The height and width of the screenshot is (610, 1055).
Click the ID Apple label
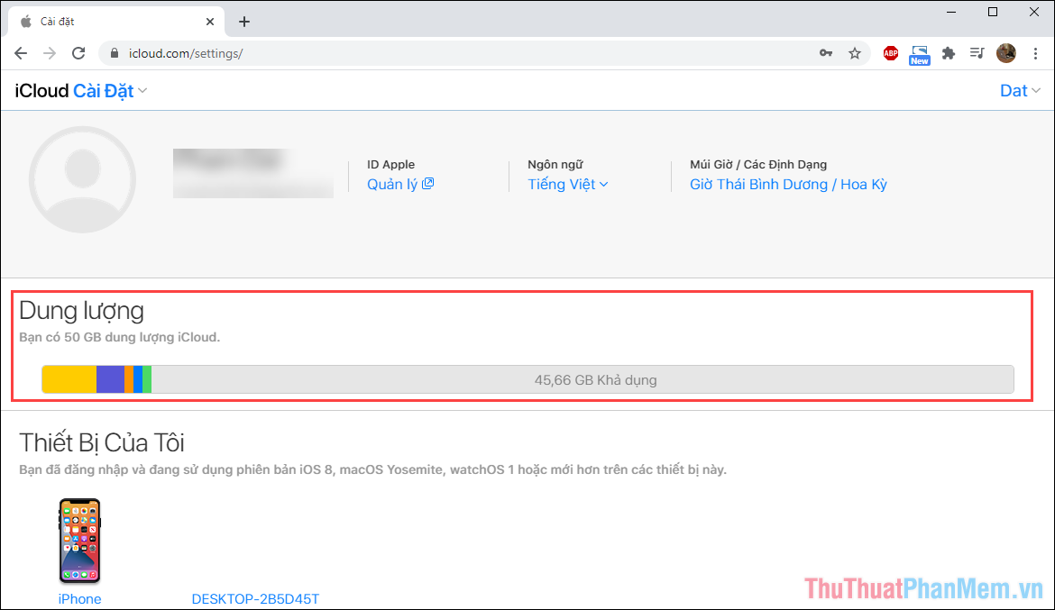(391, 164)
